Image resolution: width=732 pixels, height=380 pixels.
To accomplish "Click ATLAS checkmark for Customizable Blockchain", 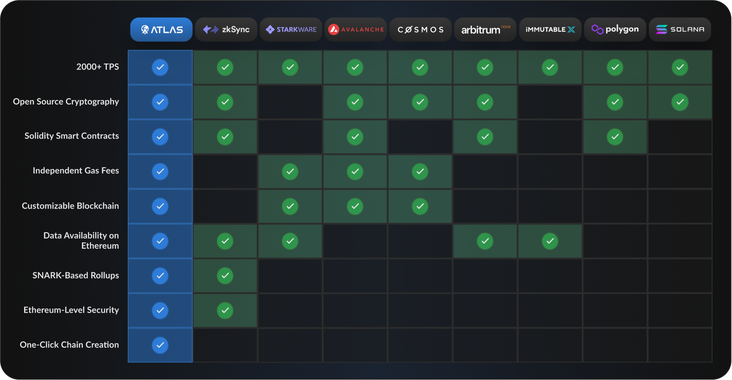I will [x=160, y=206].
